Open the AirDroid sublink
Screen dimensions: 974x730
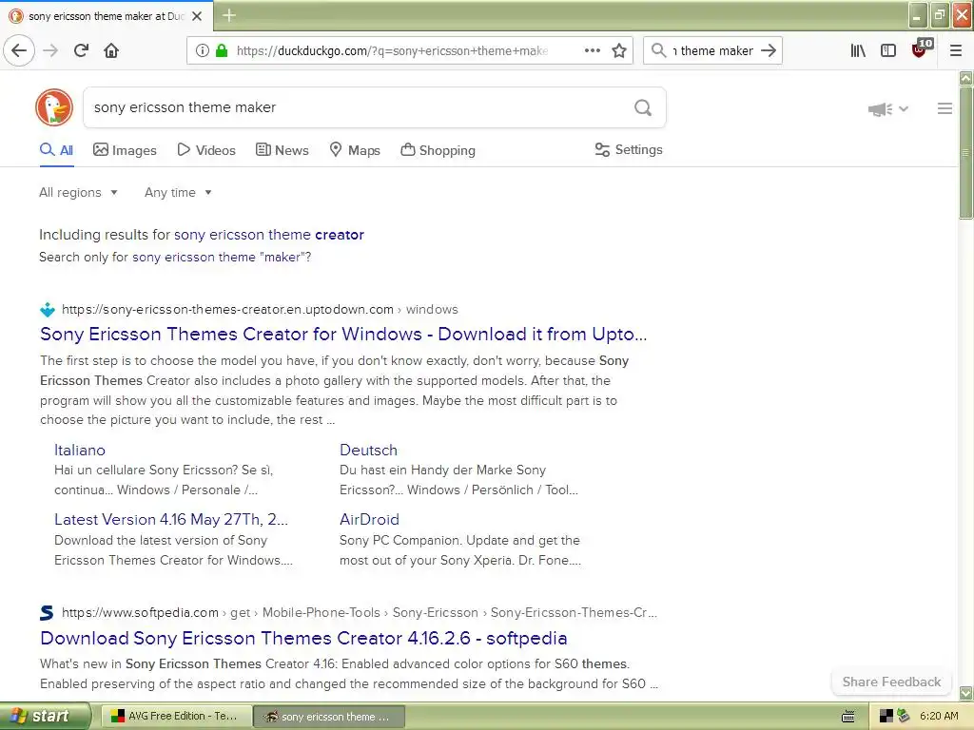[369, 520]
